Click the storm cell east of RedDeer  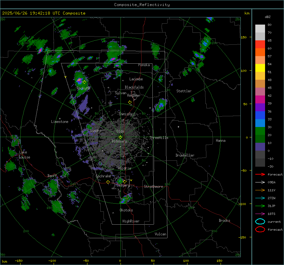pos(160,105)
